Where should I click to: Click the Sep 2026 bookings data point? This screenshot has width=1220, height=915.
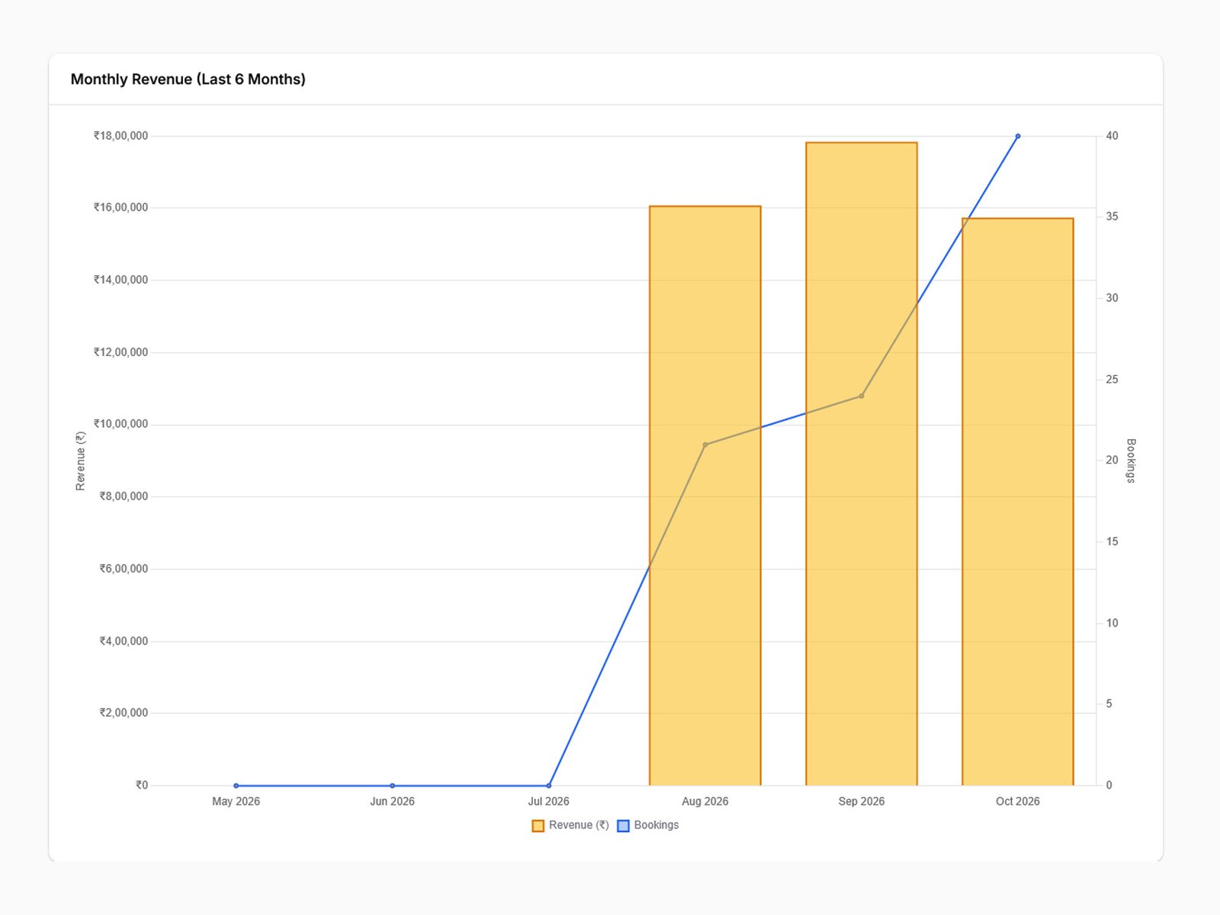(x=861, y=396)
